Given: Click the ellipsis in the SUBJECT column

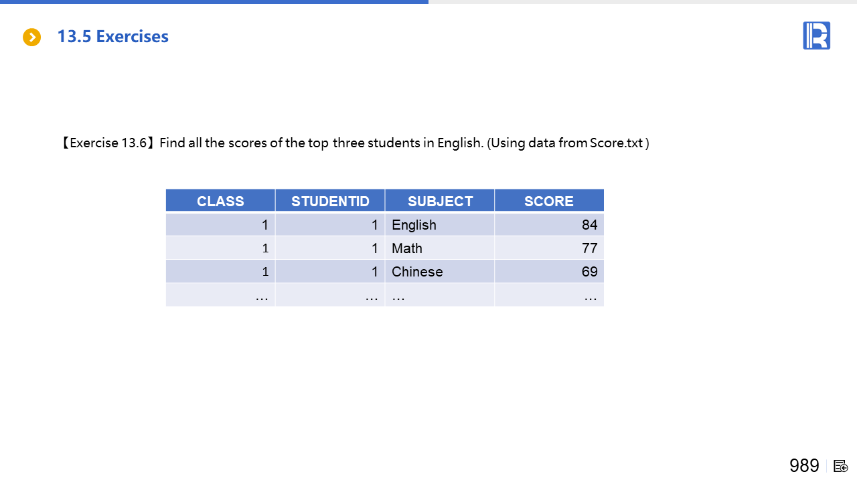Looking at the screenshot, I should [398, 295].
